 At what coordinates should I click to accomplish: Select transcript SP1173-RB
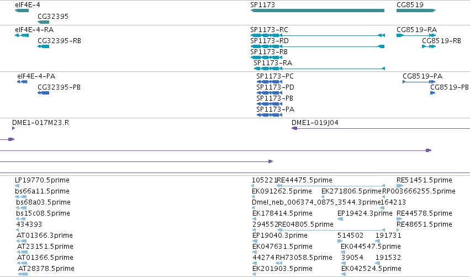[266, 58]
